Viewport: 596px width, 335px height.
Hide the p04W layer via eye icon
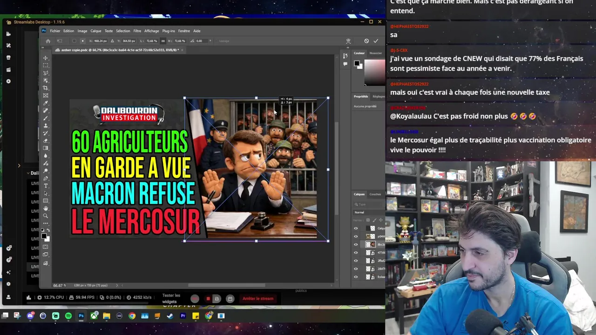[356, 236]
